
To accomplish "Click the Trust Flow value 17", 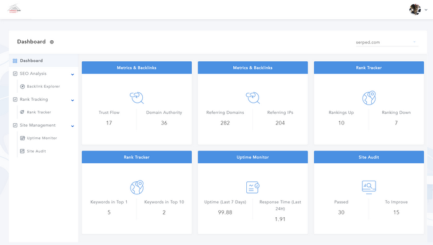I will 109,123.
